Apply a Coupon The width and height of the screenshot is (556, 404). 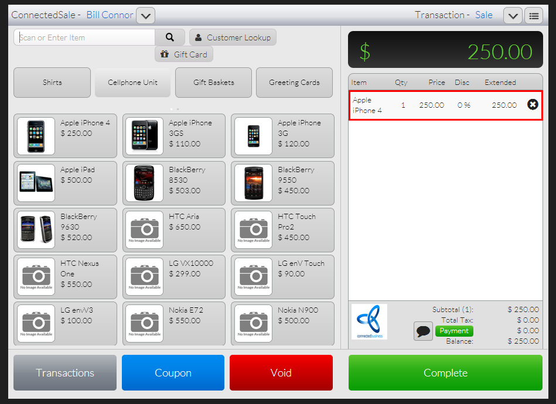[x=173, y=372]
